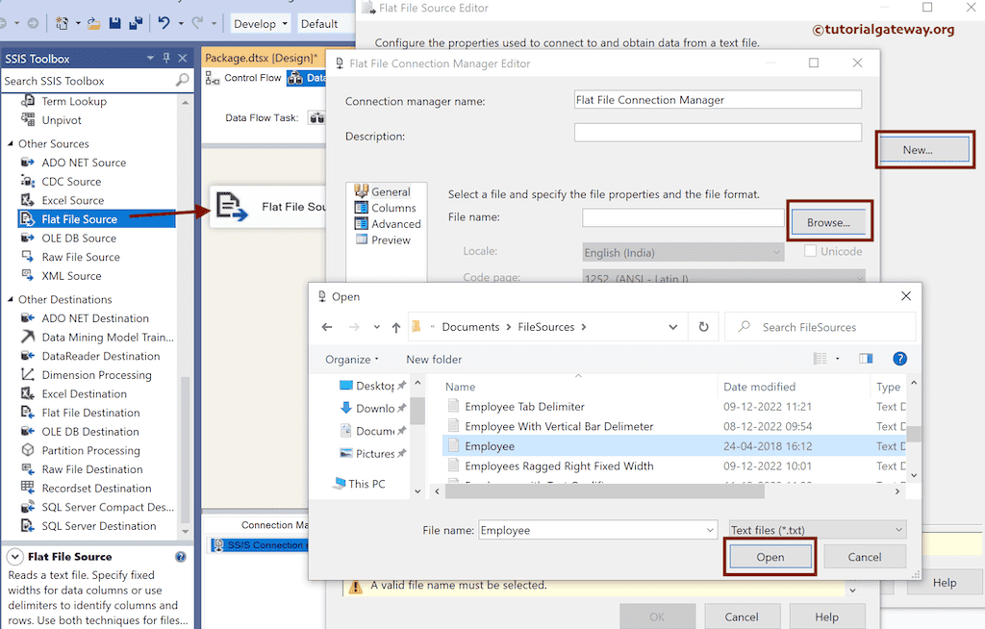
Task: Toggle the Unicode checkbox
Action: [x=810, y=251]
